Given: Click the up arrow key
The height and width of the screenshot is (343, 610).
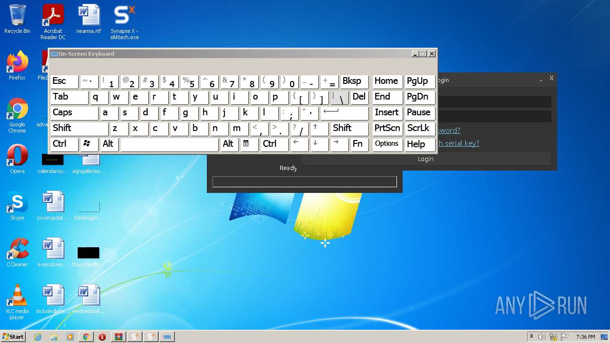Looking at the screenshot, I should tap(319, 129).
